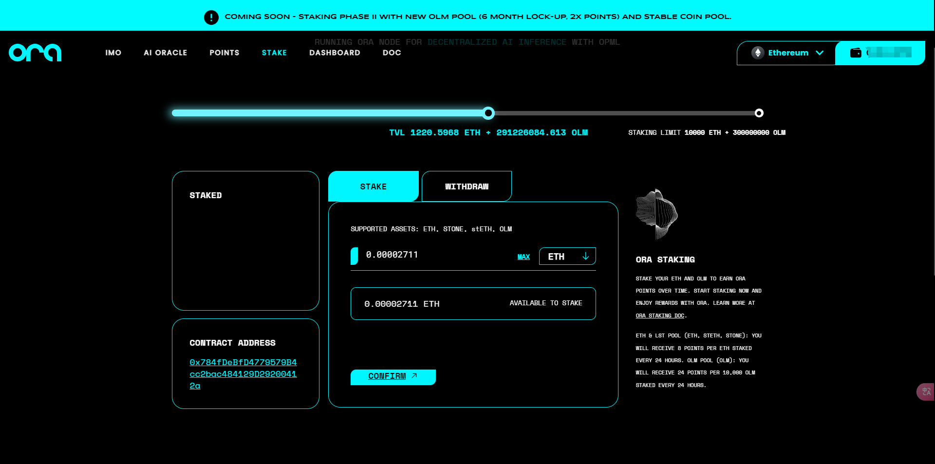Click the MAX link

[524, 257]
